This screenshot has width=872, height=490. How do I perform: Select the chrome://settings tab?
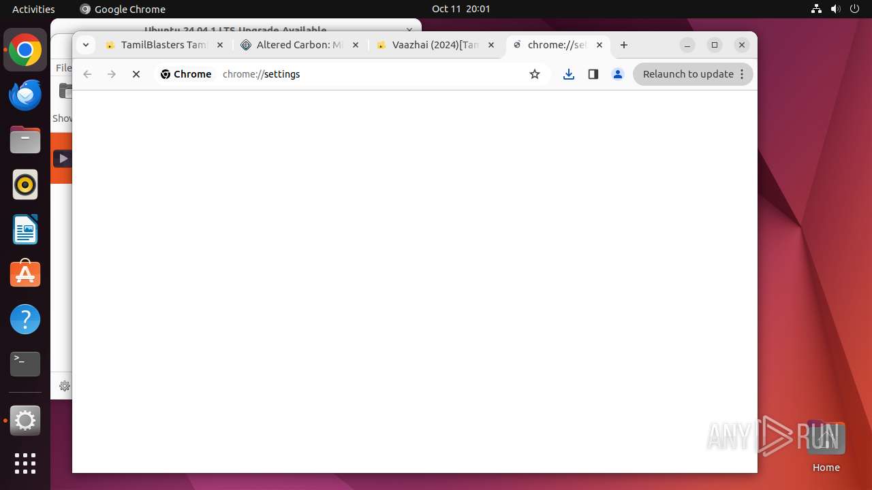tap(557, 45)
